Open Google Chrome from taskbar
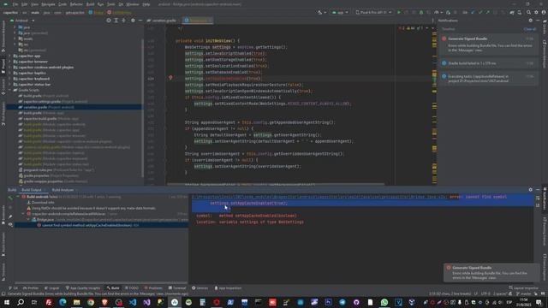548x308 pixels. click(91, 302)
